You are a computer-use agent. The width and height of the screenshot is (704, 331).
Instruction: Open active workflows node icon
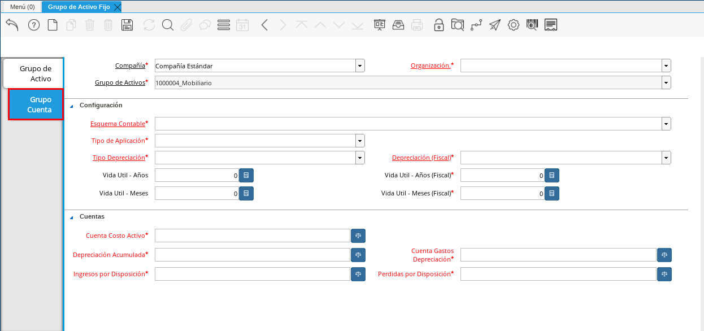(x=476, y=25)
